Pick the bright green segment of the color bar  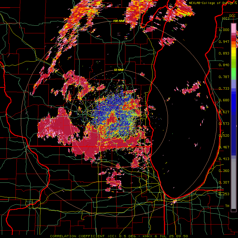click(234, 72)
